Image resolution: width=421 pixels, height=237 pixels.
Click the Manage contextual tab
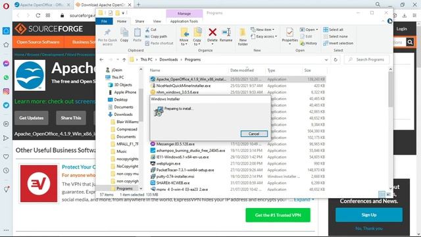(184, 13)
